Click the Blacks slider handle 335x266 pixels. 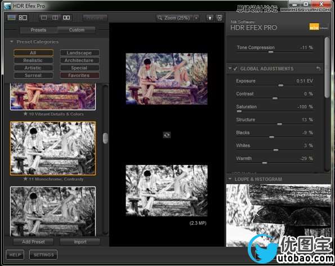[271, 137]
